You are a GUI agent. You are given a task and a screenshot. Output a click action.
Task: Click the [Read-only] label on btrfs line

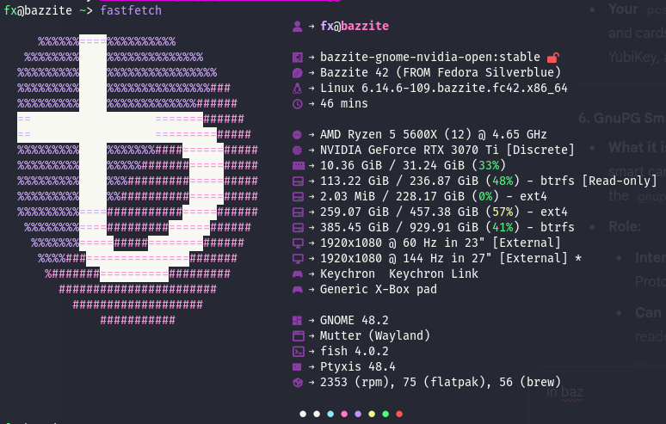(620, 181)
